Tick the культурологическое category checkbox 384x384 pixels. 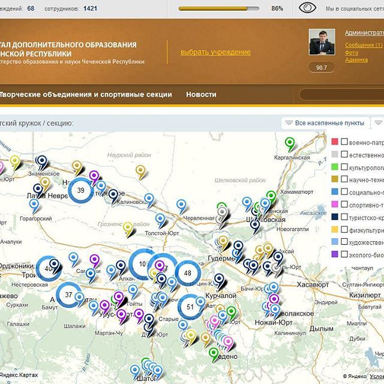[x=345, y=167]
